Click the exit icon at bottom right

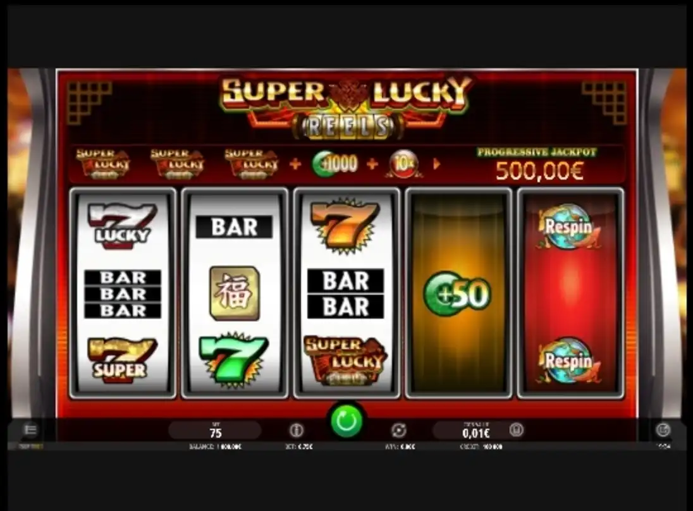(663, 429)
